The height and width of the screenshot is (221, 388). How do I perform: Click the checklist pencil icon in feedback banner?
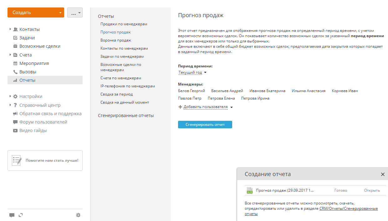[17, 160]
